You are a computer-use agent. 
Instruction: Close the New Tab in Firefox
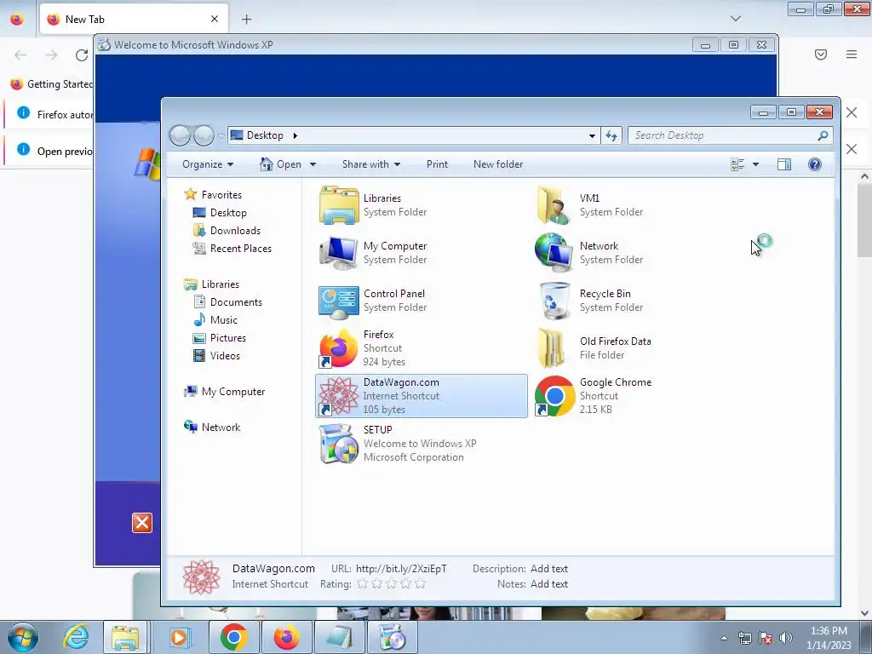pos(214,19)
